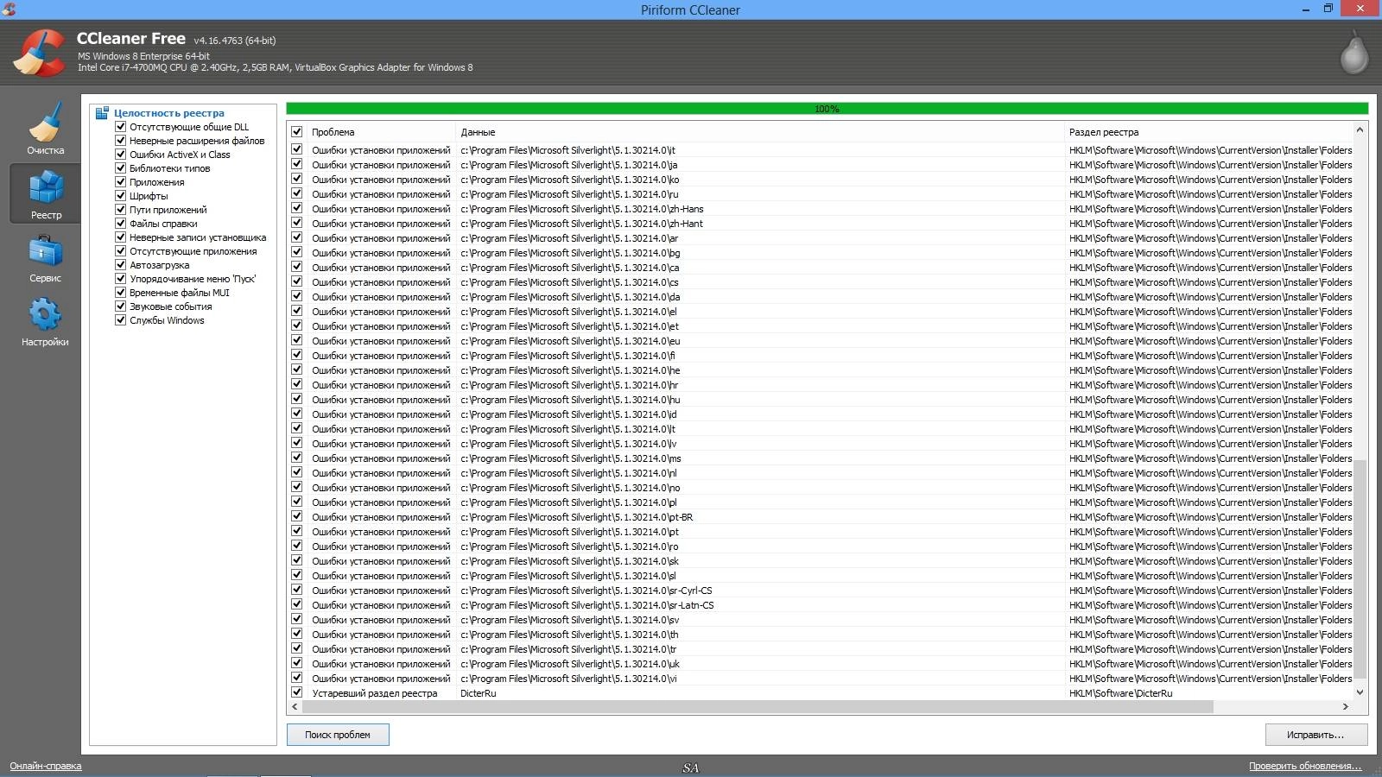The height and width of the screenshot is (777, 1382).
Task: Select the Silverlight \ru path entry
Action: click(x=569, y=194)
